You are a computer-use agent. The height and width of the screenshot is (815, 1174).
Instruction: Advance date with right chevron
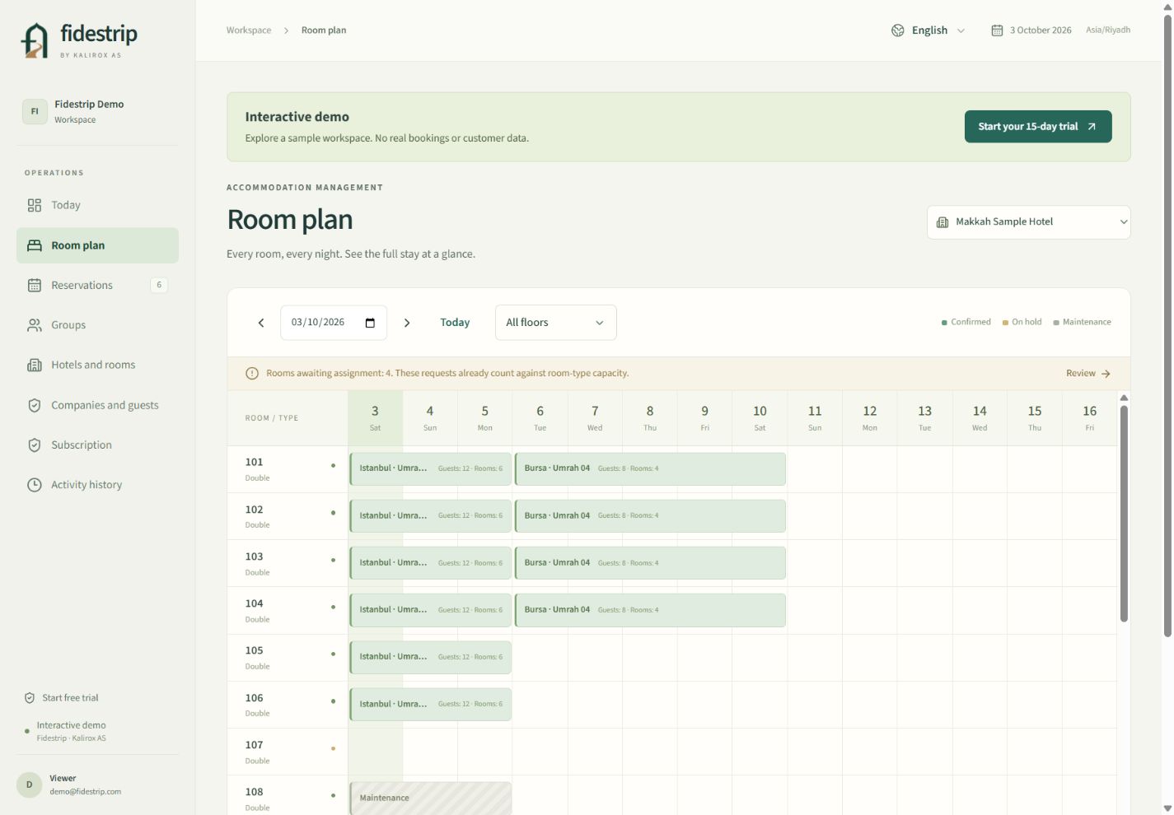pyautogui.click(x=407, y=323)
